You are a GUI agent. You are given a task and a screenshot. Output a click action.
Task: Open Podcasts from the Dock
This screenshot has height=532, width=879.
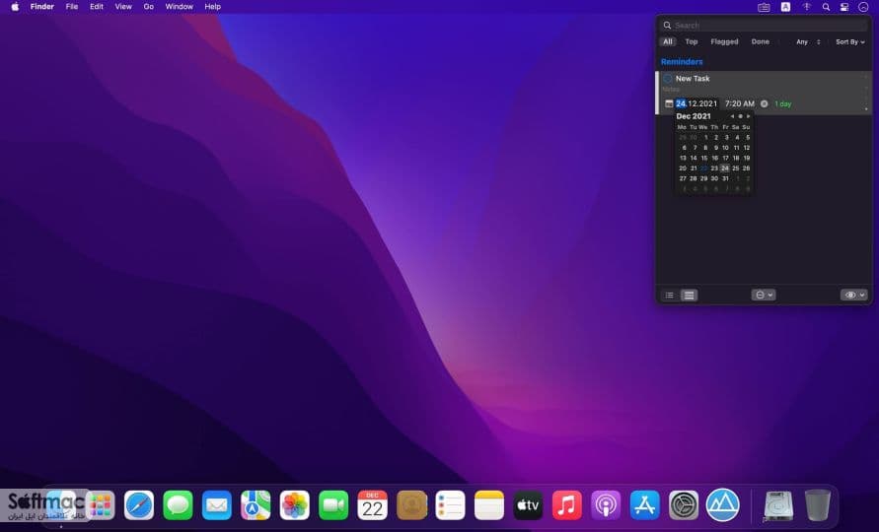606,505
